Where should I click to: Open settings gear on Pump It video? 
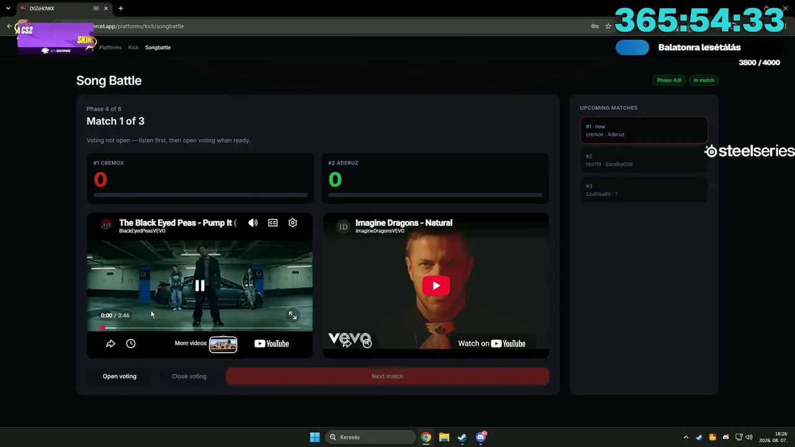point(293,223)
